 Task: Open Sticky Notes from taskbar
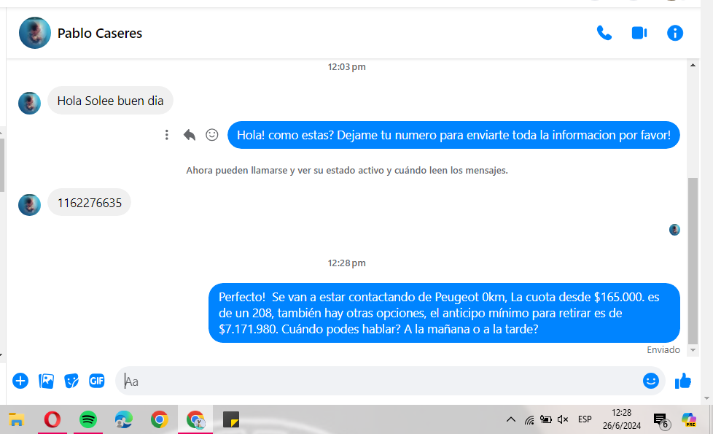click(231, 419)
